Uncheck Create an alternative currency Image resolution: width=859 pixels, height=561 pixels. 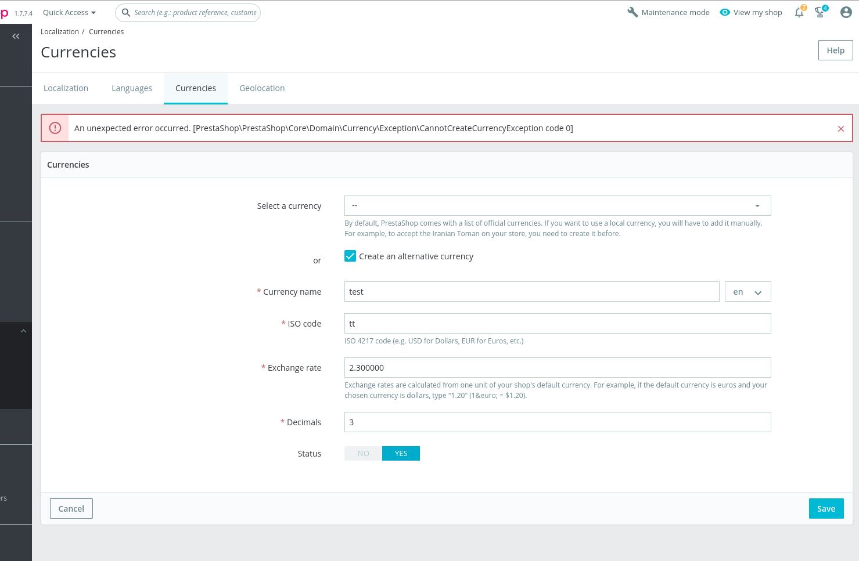(x=350, y=255)
